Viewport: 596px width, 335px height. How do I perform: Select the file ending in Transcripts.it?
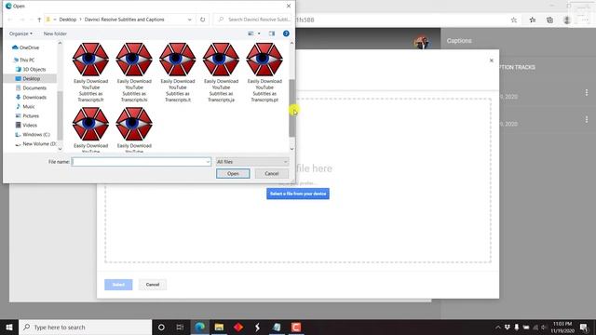point(178,73)
